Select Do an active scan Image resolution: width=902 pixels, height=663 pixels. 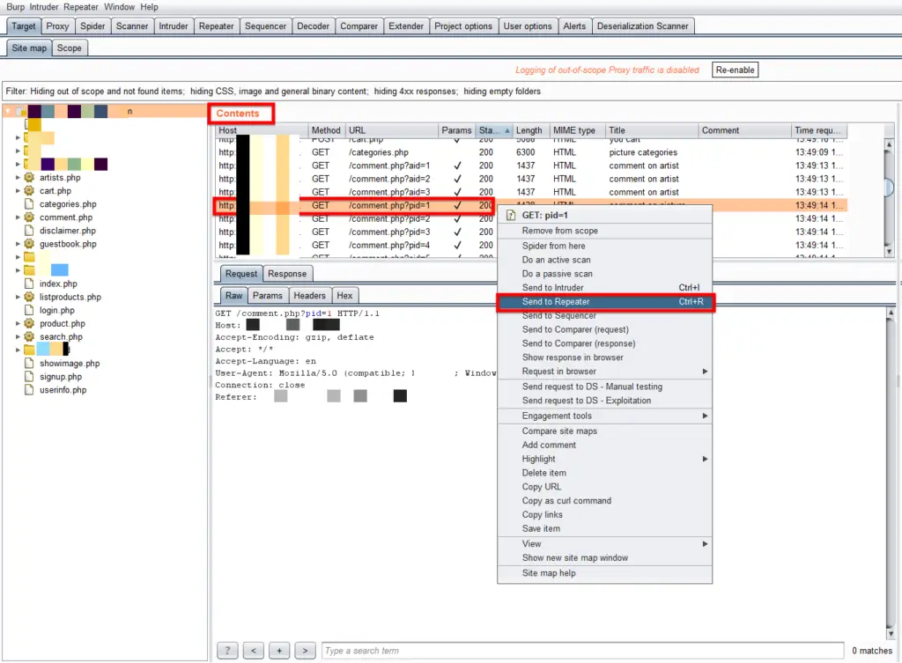[604, 260]
